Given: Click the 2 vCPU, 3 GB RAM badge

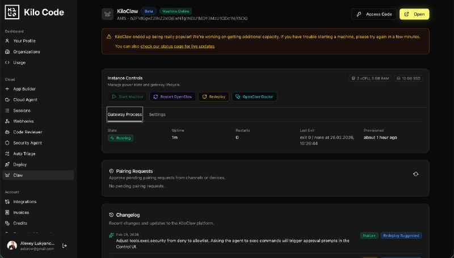Looking at the screenshot, I should click(371, 78).
